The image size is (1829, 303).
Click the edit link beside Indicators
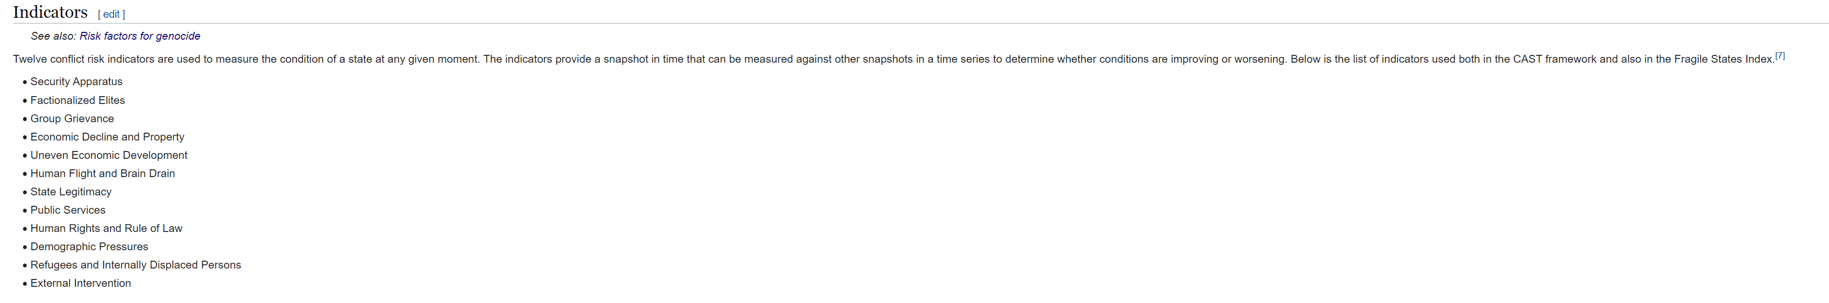[x=112, y=14]
